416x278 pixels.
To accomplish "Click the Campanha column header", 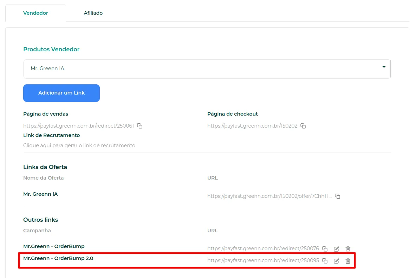I will pyautogui.click(x=37, y=231).
